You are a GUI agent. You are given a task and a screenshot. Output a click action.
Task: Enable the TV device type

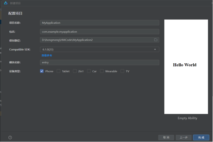(x=122, y=71)
